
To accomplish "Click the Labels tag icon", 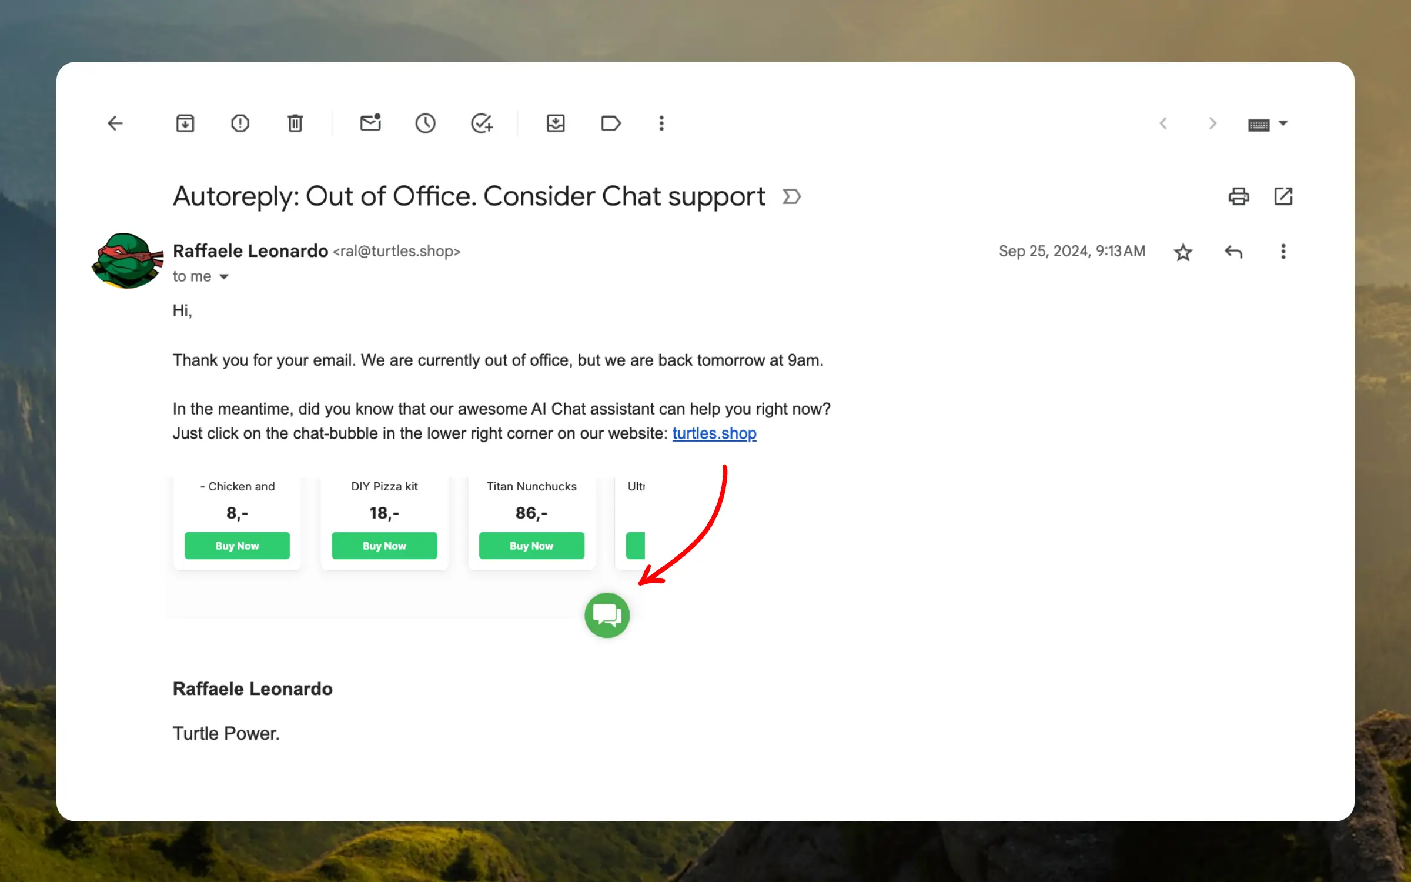I will click(x=611, y=123).
